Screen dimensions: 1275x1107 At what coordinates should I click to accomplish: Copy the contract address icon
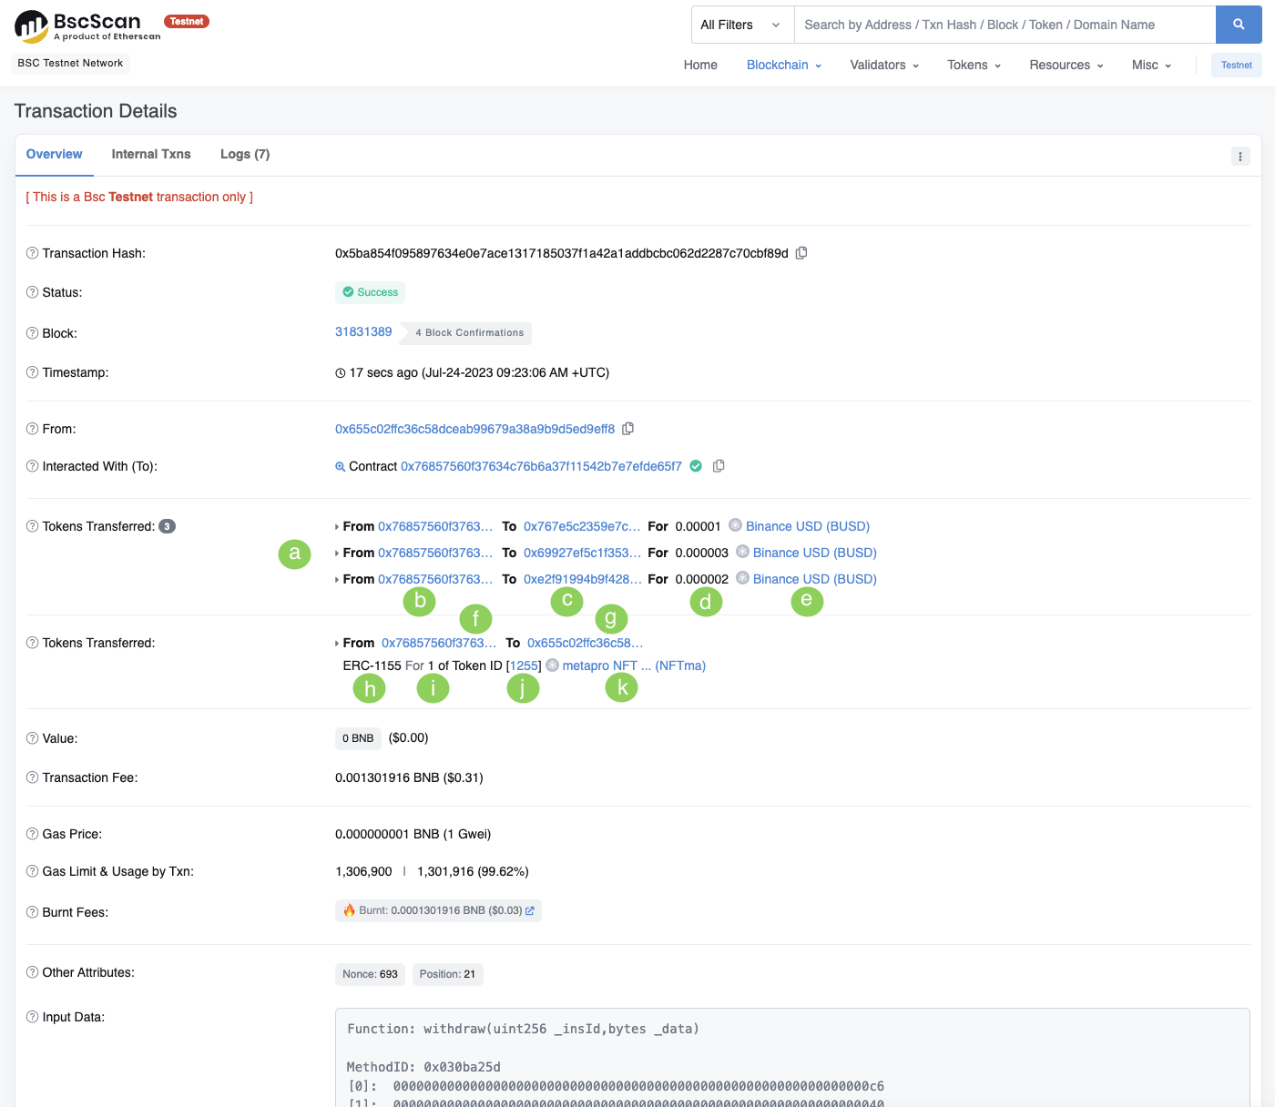pyautogui.click(x=719, y=466)
